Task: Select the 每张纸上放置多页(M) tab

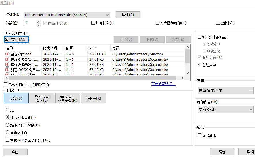Action: [67, 98]
